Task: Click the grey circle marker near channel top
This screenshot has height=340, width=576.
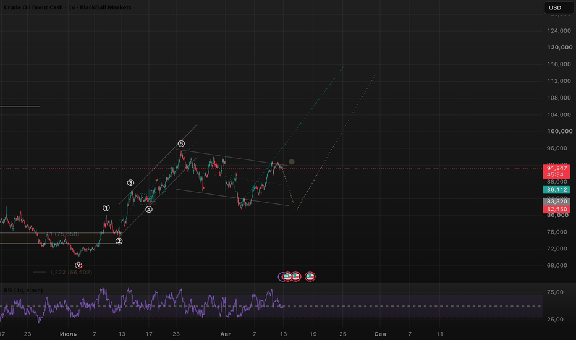Action: pos(292,162)
